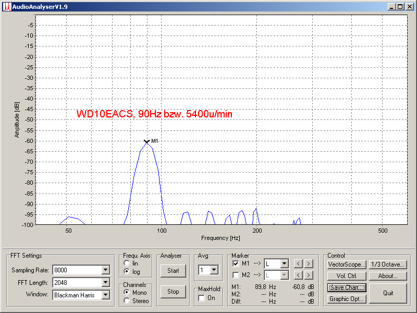Open the VectorScope window
The width and height of the screenshot is (417, 313).
[347, 264]
